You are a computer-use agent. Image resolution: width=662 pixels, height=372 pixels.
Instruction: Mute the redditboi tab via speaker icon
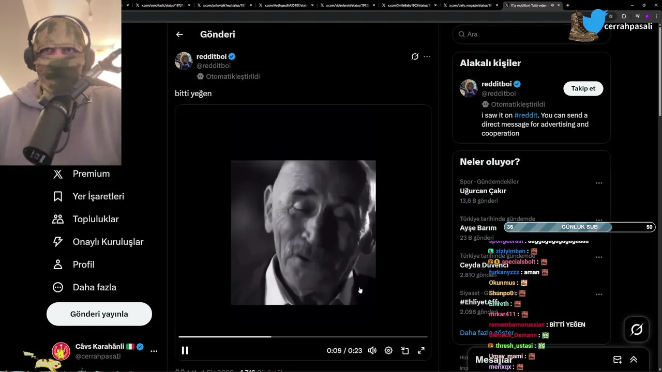(x=552, y=5)
